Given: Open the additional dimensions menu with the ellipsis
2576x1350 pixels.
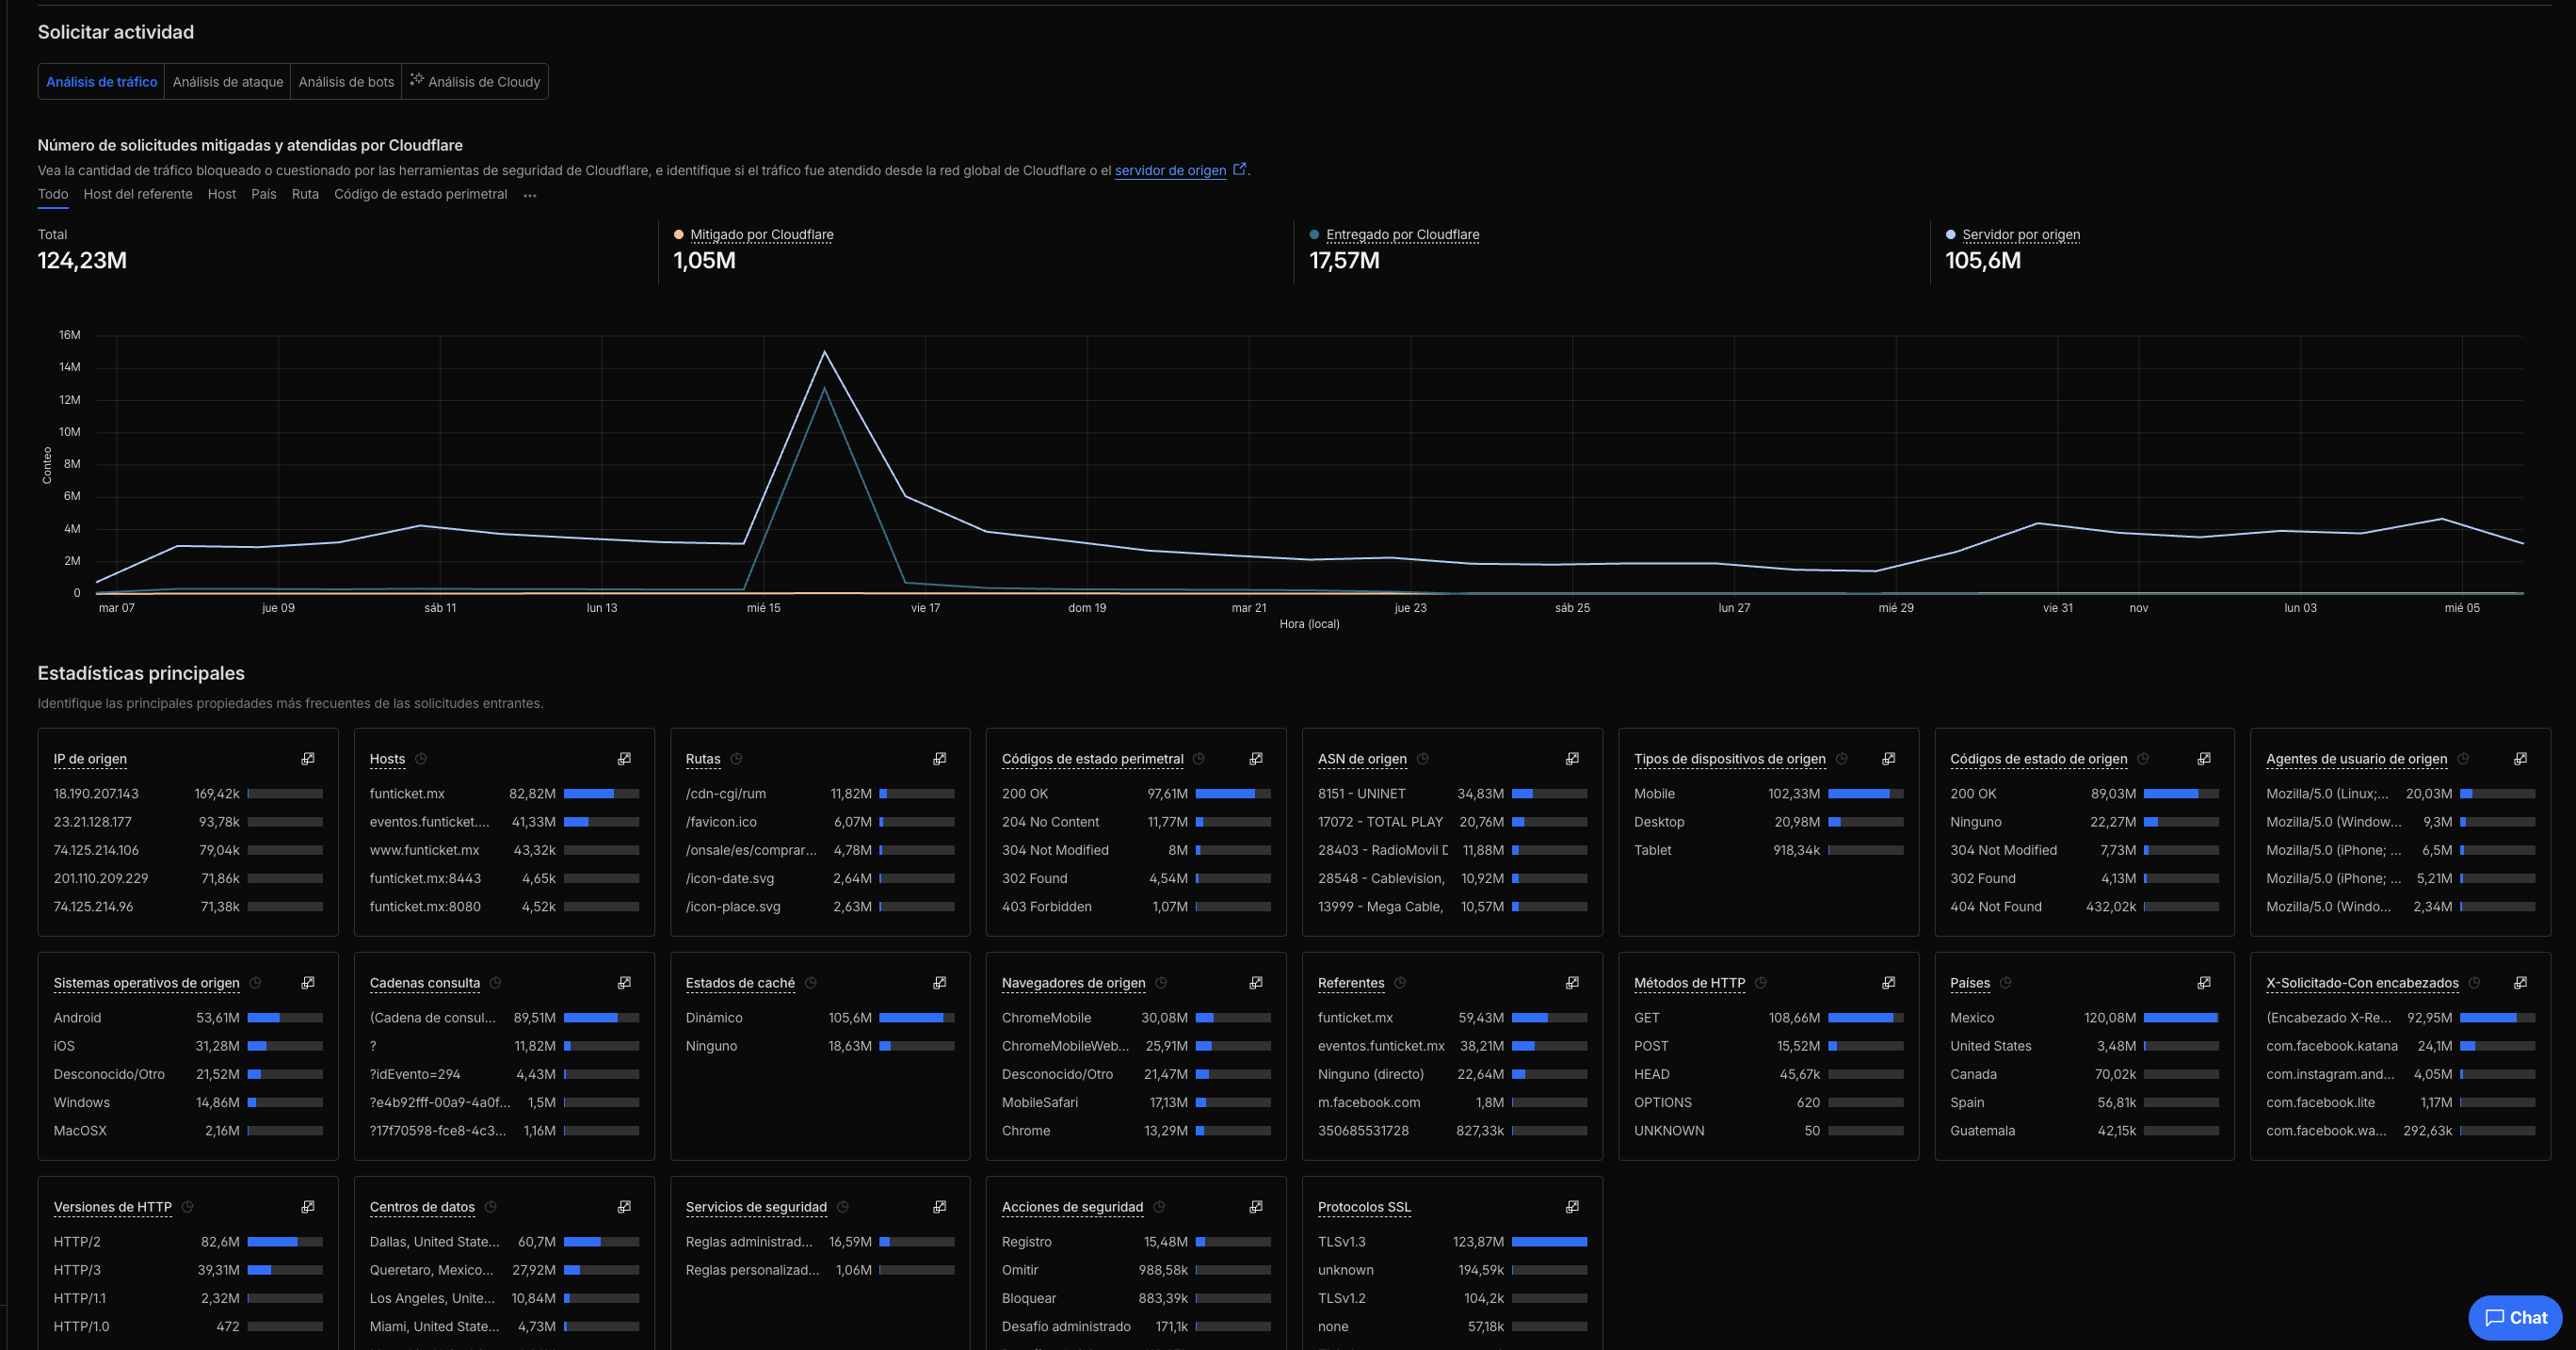Looking at the screenshot, I should pyautogui.click(x=529, y=194).
